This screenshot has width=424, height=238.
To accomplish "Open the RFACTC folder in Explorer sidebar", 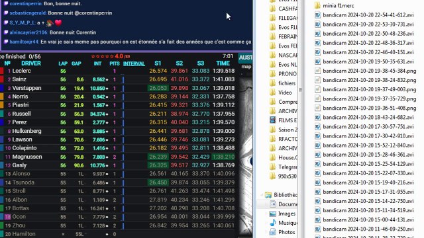I will click(x=284, y=139).
